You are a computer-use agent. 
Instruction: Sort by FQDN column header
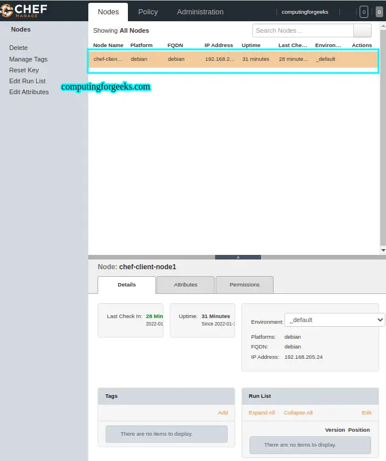(175, 45)
